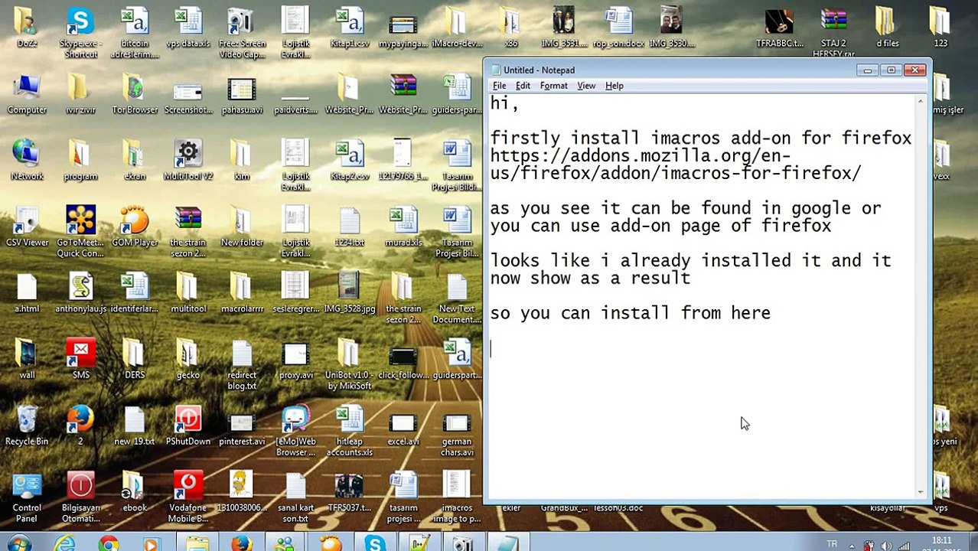Open the pahasu.avi video file
The image size is (978, 551).
click(242, 94)
